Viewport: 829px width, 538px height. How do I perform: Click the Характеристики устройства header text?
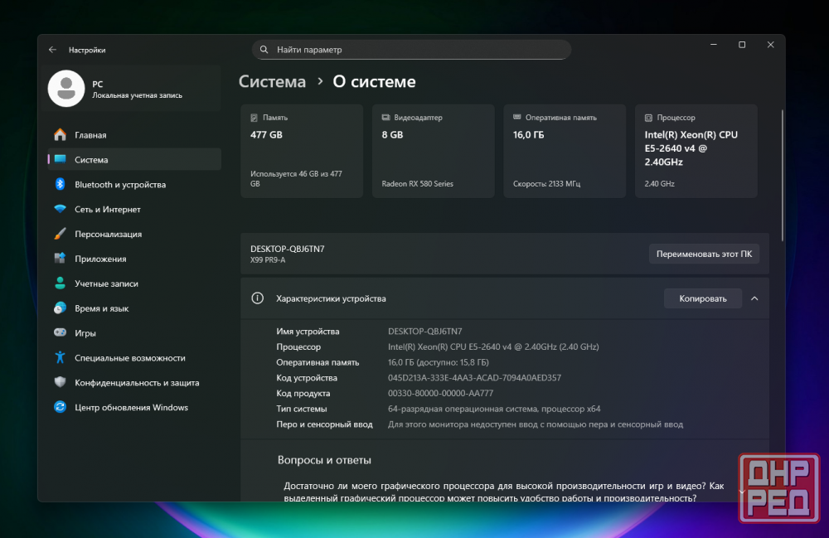331,298
